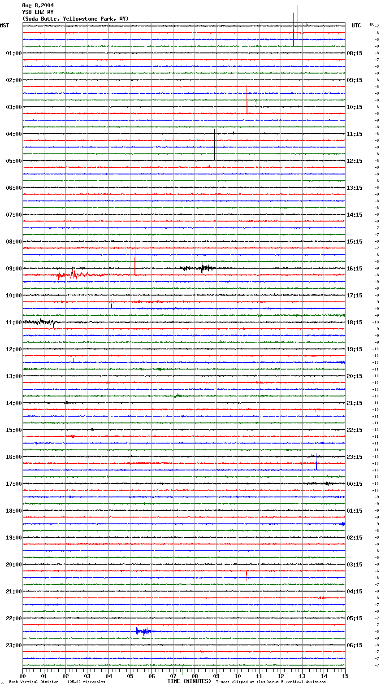Click the 'DC' column header

(x=372, y=24)
